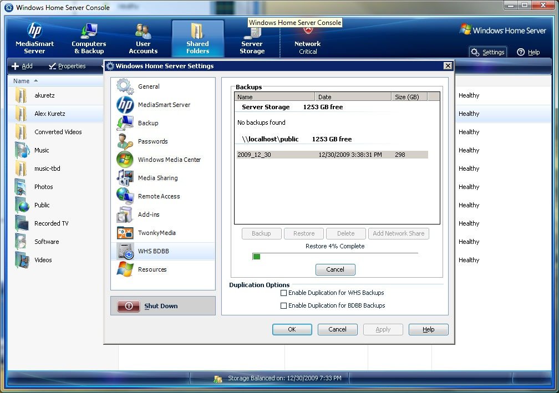Image resolution: width=559 pixels, height=393 pixels.
Task: Click the General gear icon in settings
Action: (x=125, y=86)
